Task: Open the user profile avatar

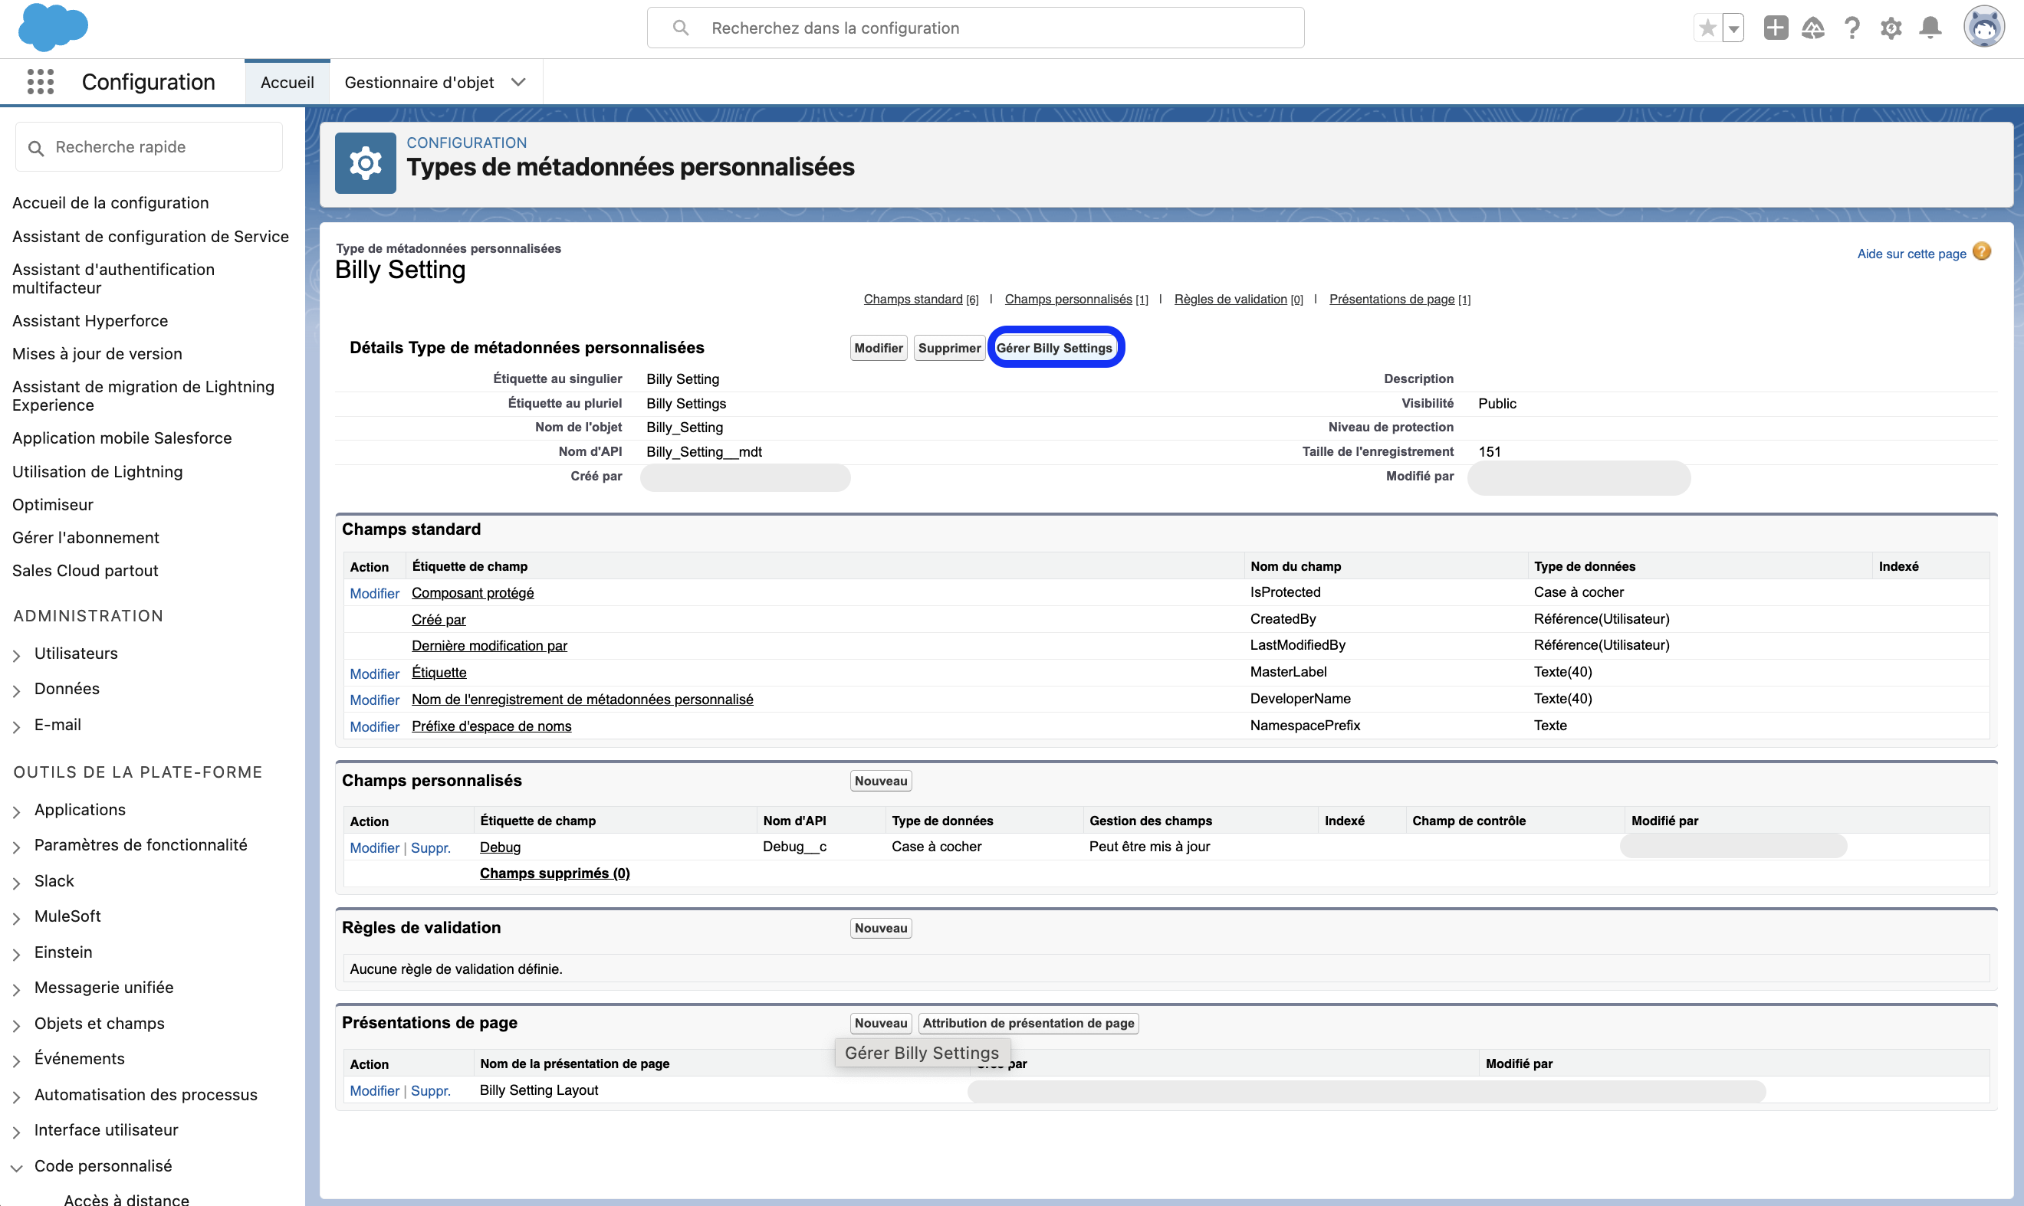Action: click(1985, 28)
